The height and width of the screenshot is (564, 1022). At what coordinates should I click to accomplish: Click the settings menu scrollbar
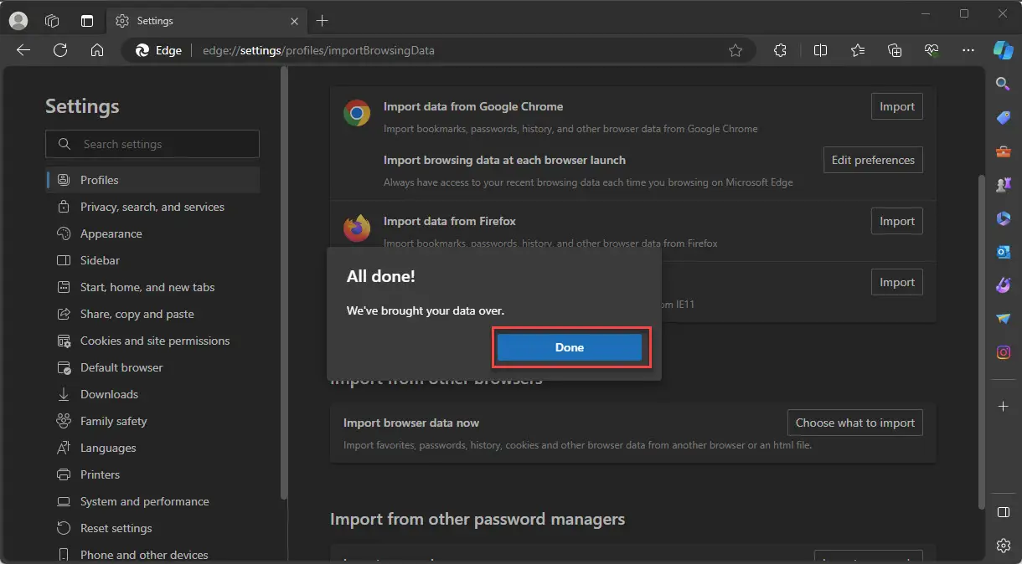tap(283, 283)
